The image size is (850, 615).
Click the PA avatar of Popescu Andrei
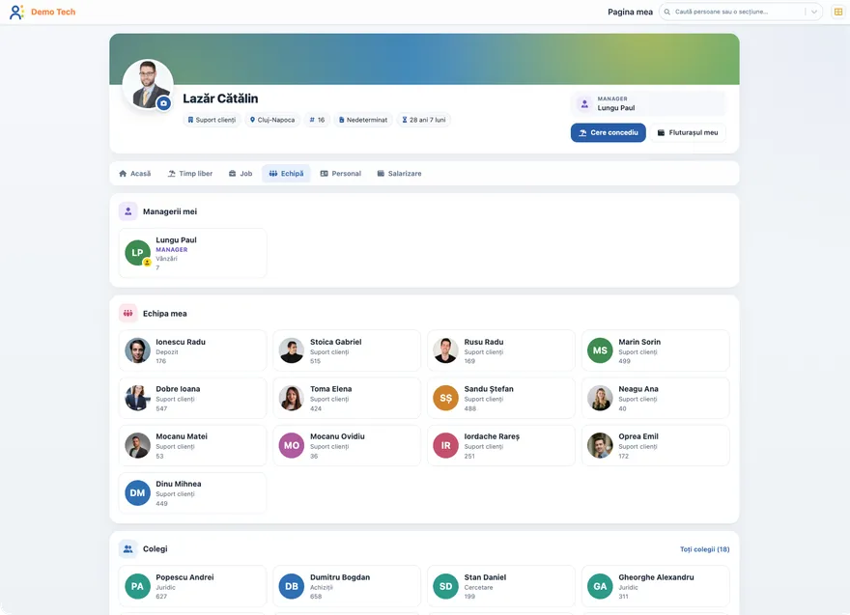138,586
